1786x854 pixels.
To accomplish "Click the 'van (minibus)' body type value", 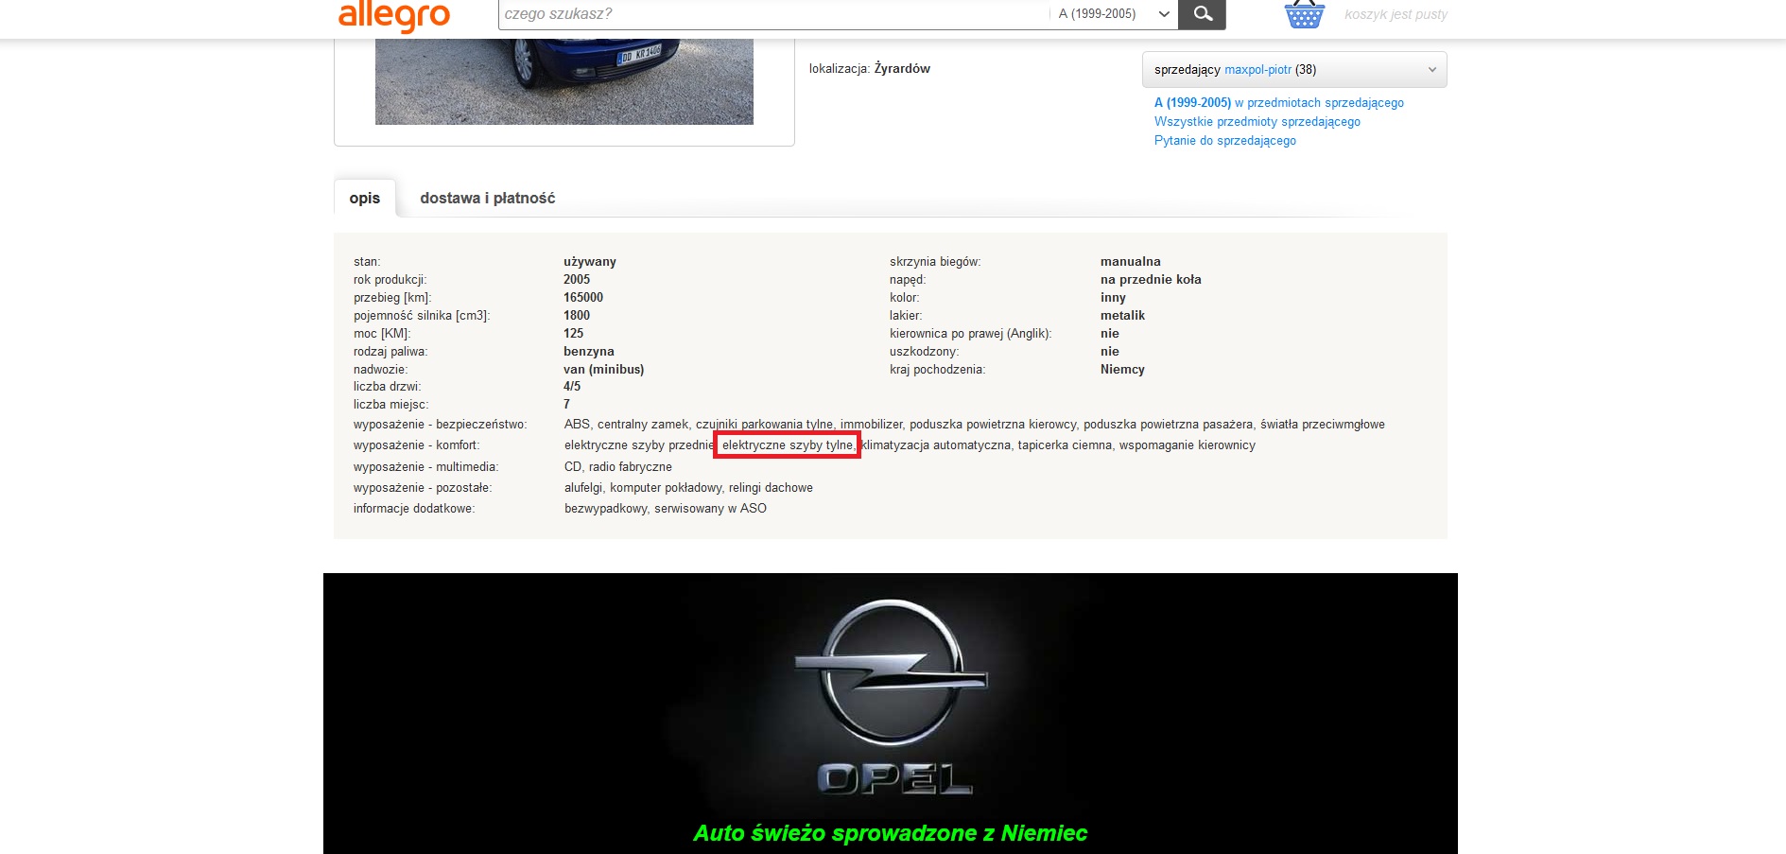I will pos(603,370).
